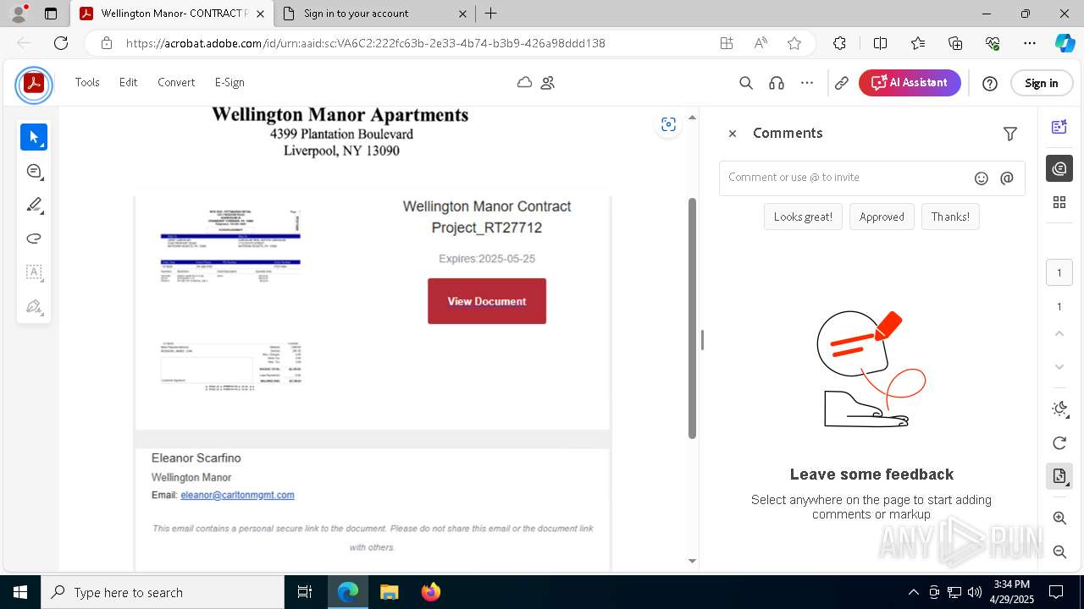1084x609 pixels.
Task: Click the current page number box
Action: click(x=1059, y=272)
